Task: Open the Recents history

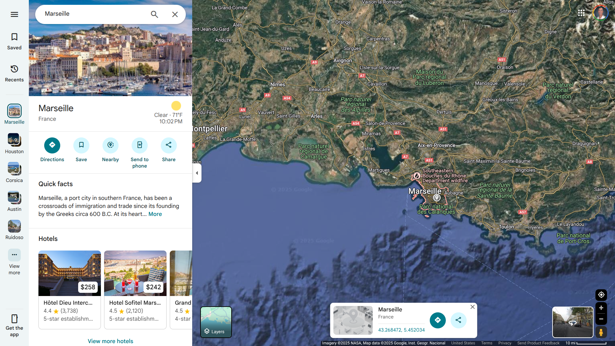Action: [14, 73]
